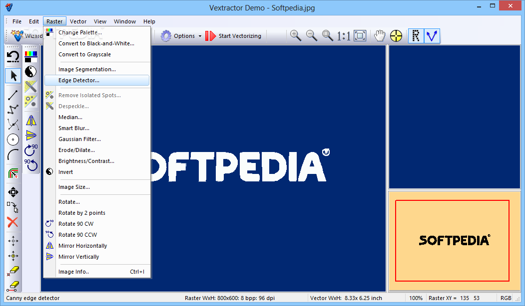Open the Help menu
The height and width of the screenshot is (306, 525).
click(149, 21)
